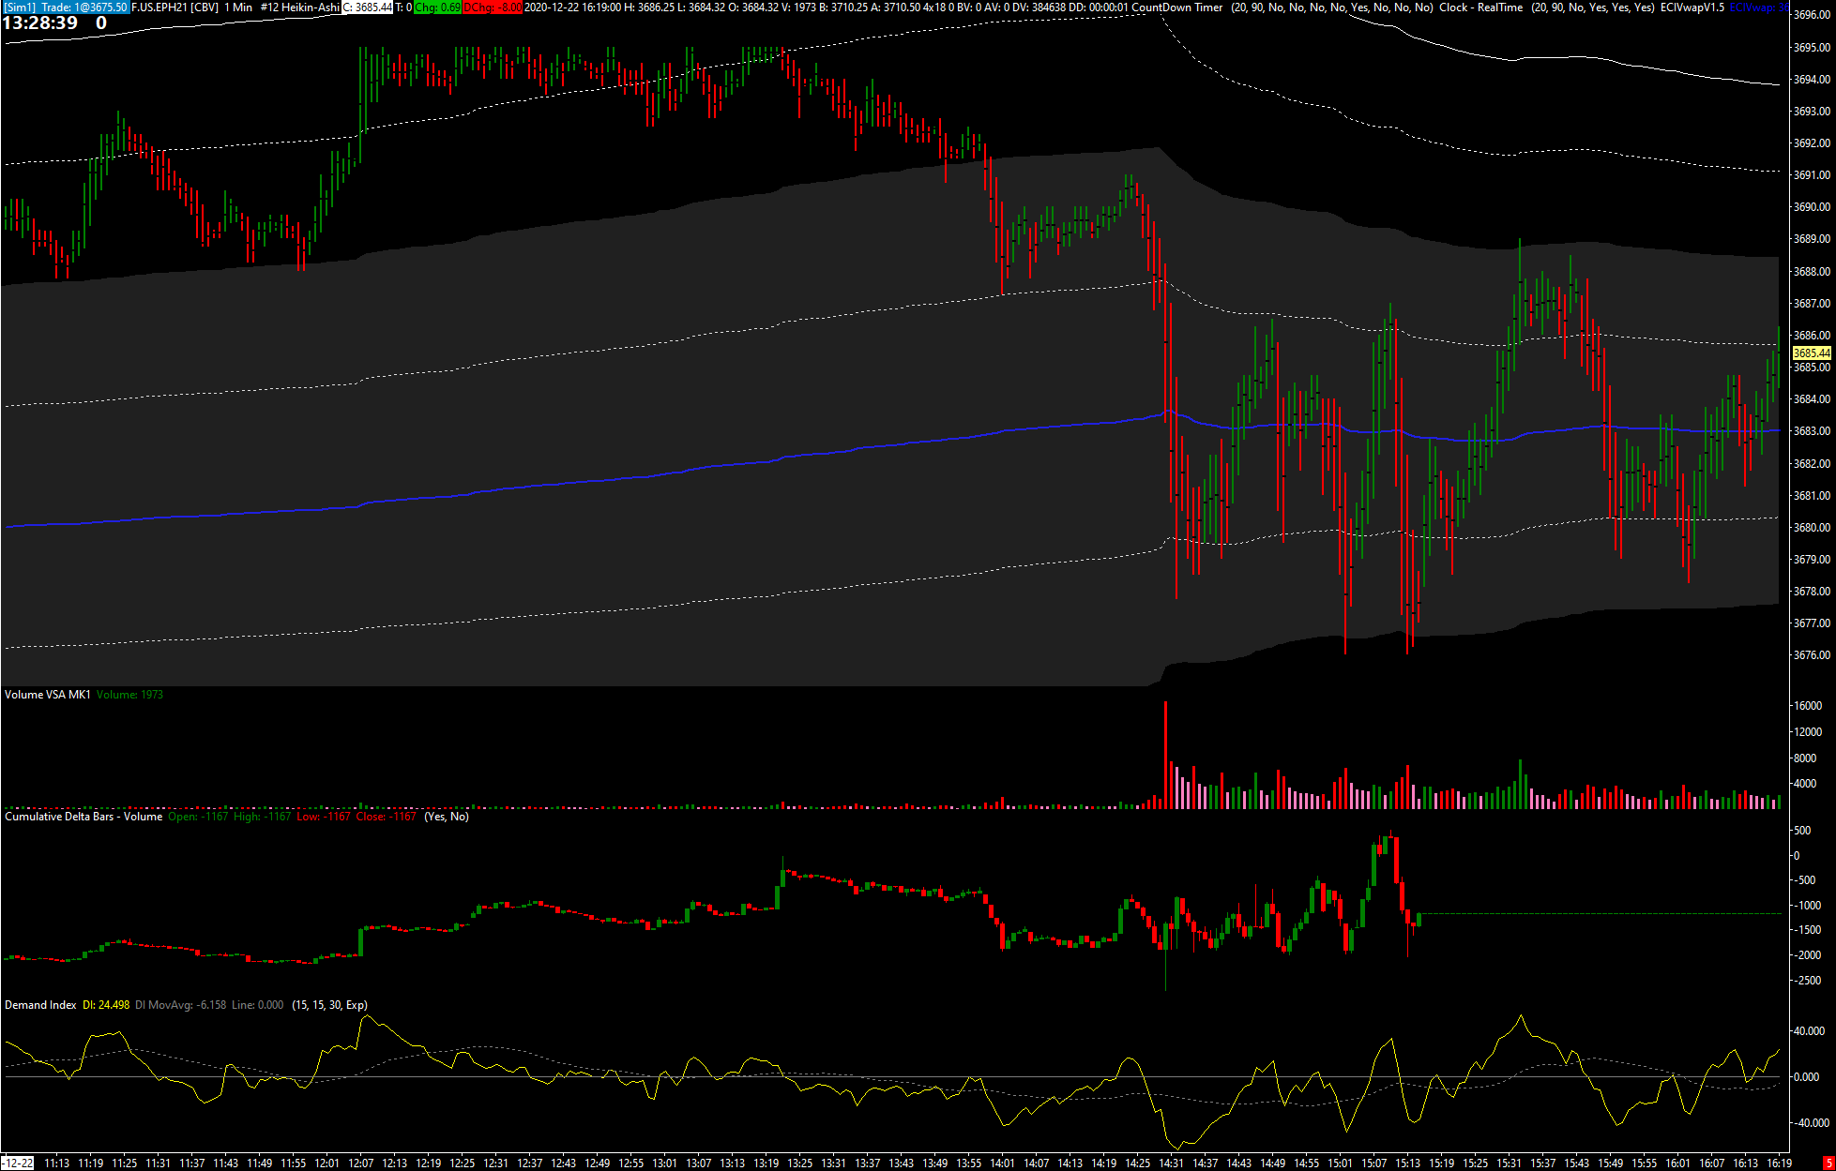Click the CountDown Timer study label
Image resolution: width=1836 pixels, height=1171 pixels.
1176,8
